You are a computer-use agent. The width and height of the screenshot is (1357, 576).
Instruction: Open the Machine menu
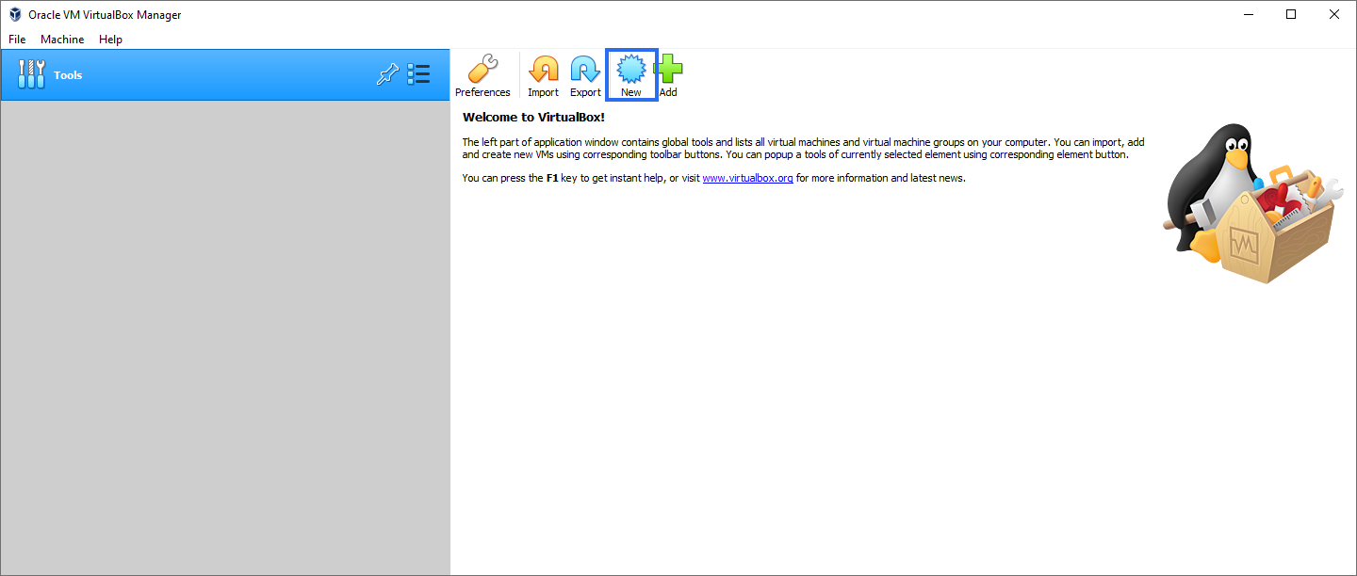62,40
